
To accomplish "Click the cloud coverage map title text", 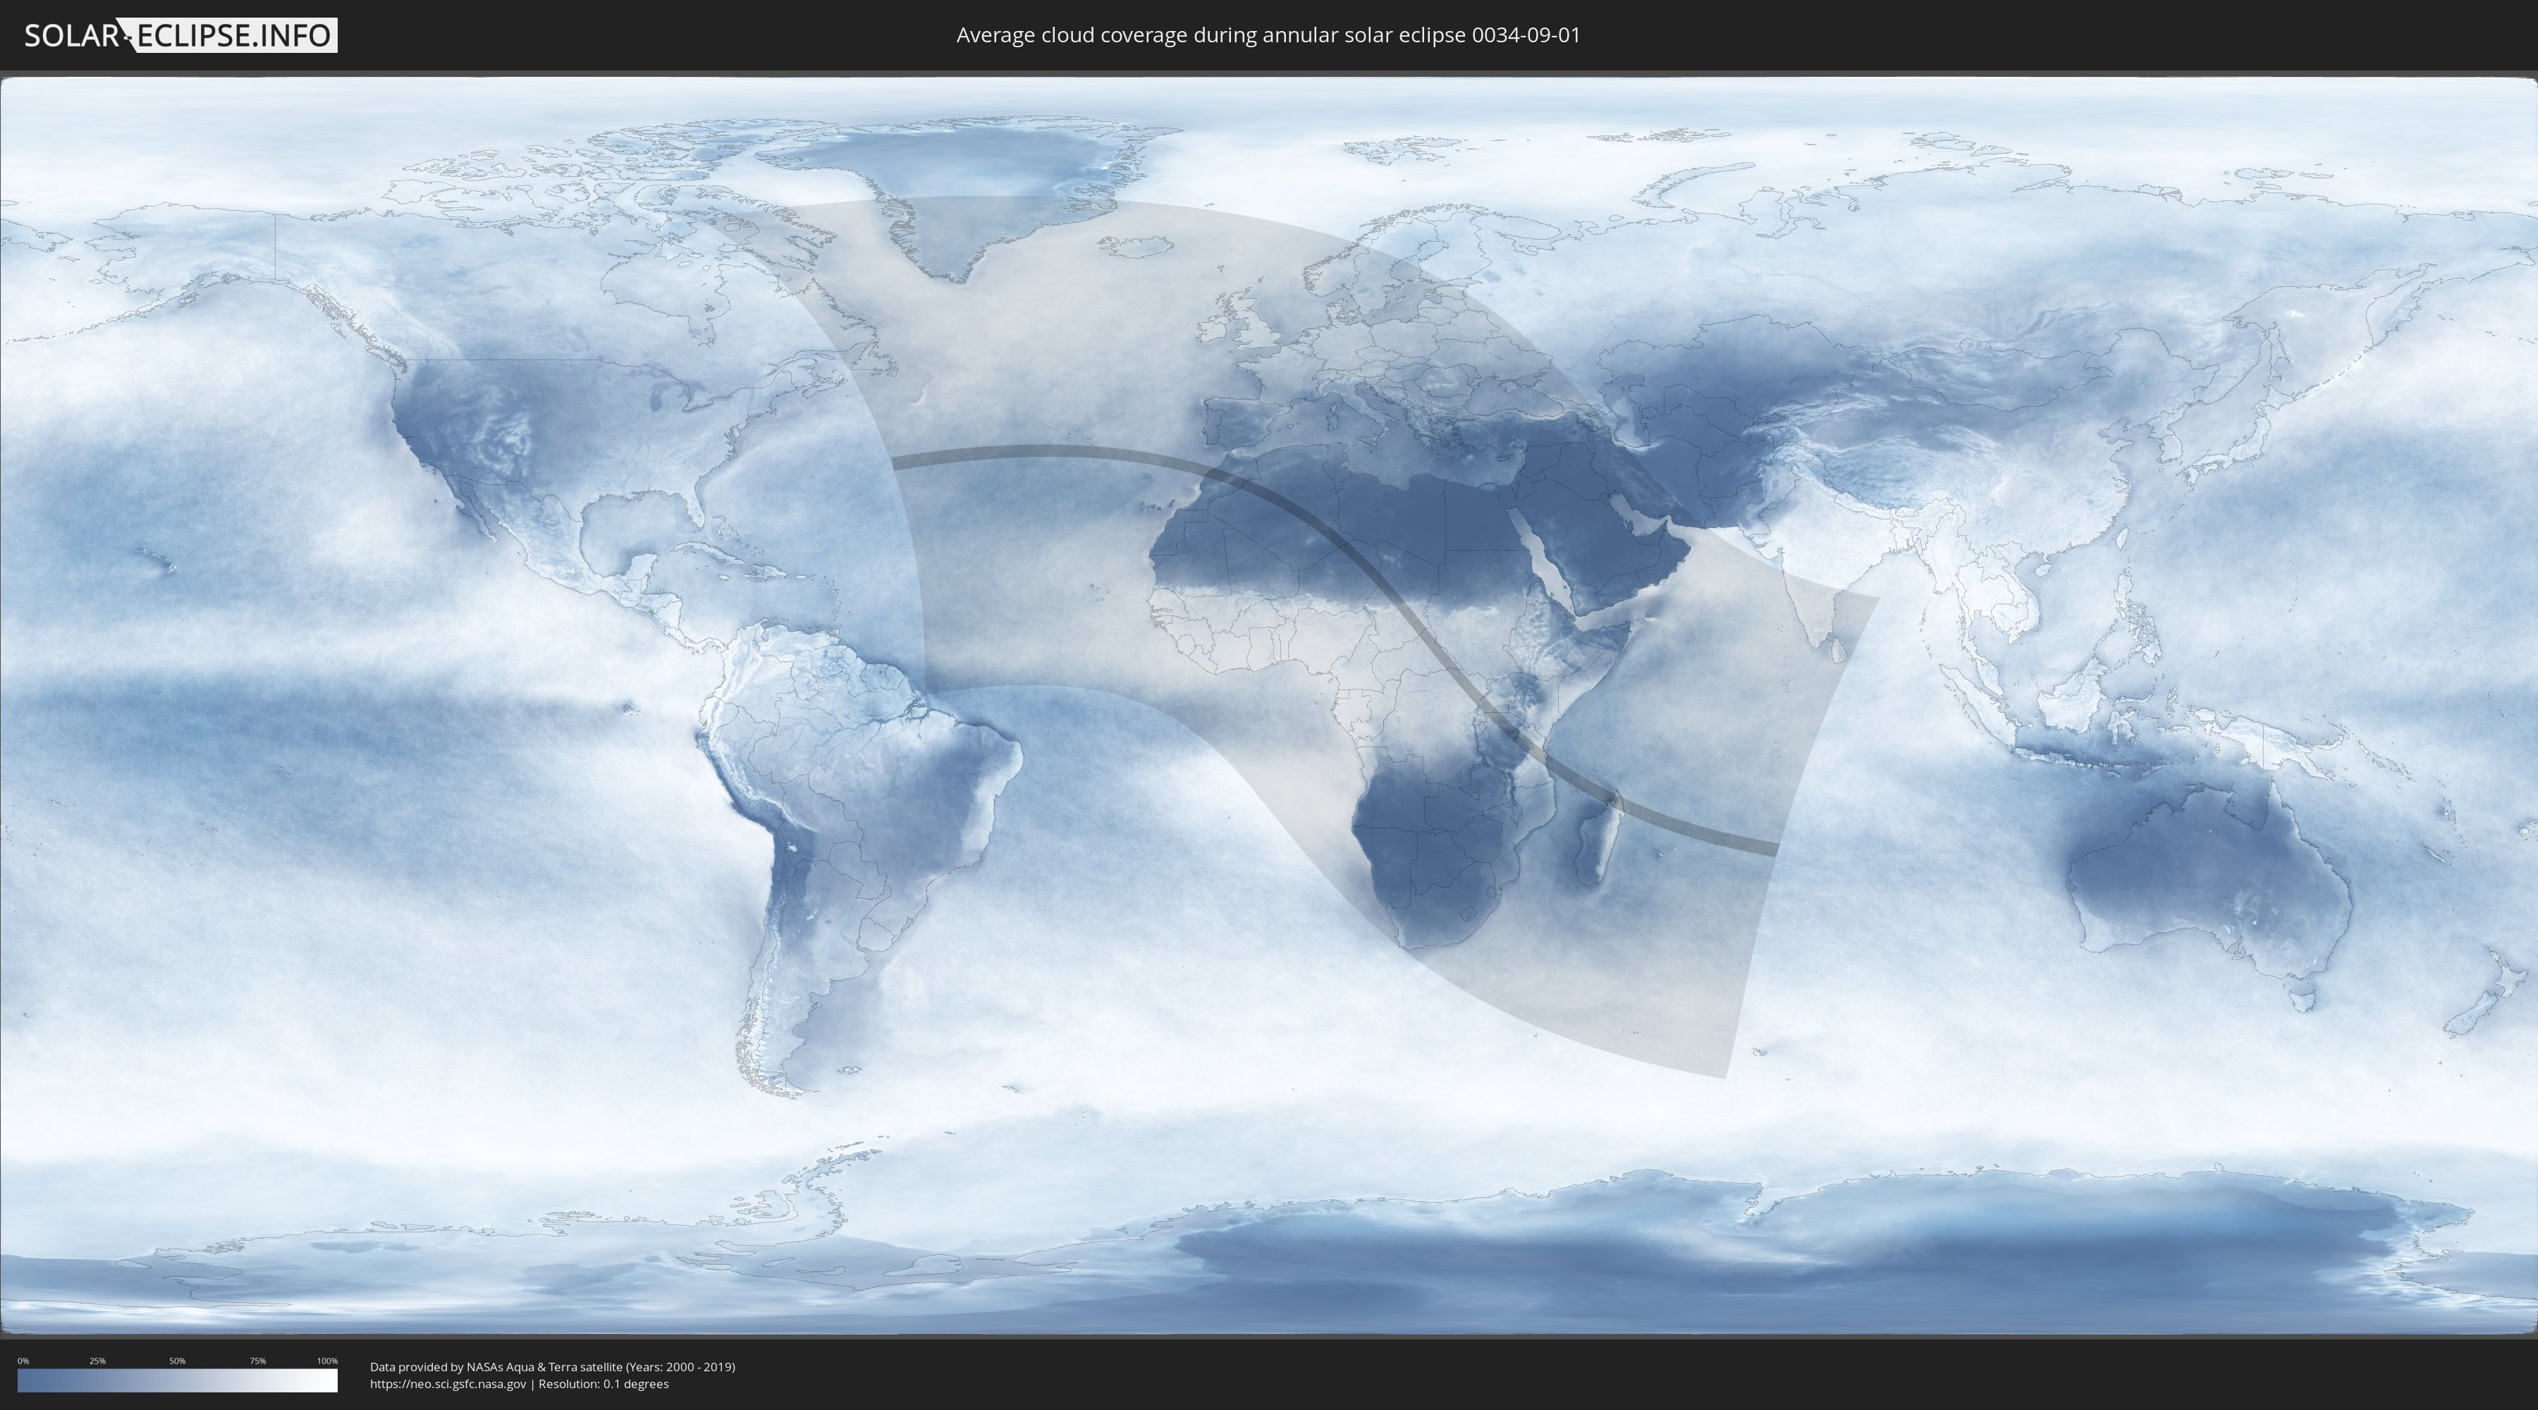I will pyautogui.click(x=1268, y=35).
